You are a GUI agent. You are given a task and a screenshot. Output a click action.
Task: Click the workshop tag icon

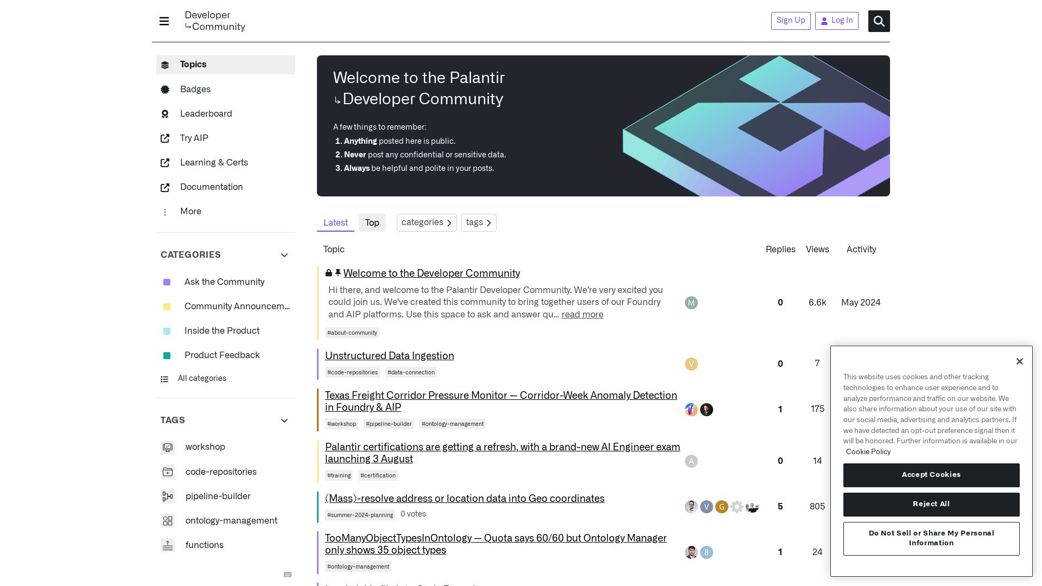[x=168, y=448]
